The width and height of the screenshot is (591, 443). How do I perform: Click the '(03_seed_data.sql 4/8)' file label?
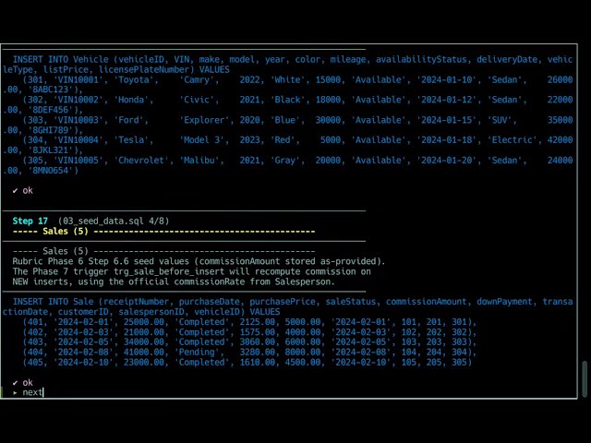pyautogui.click(x=114, y=221)
